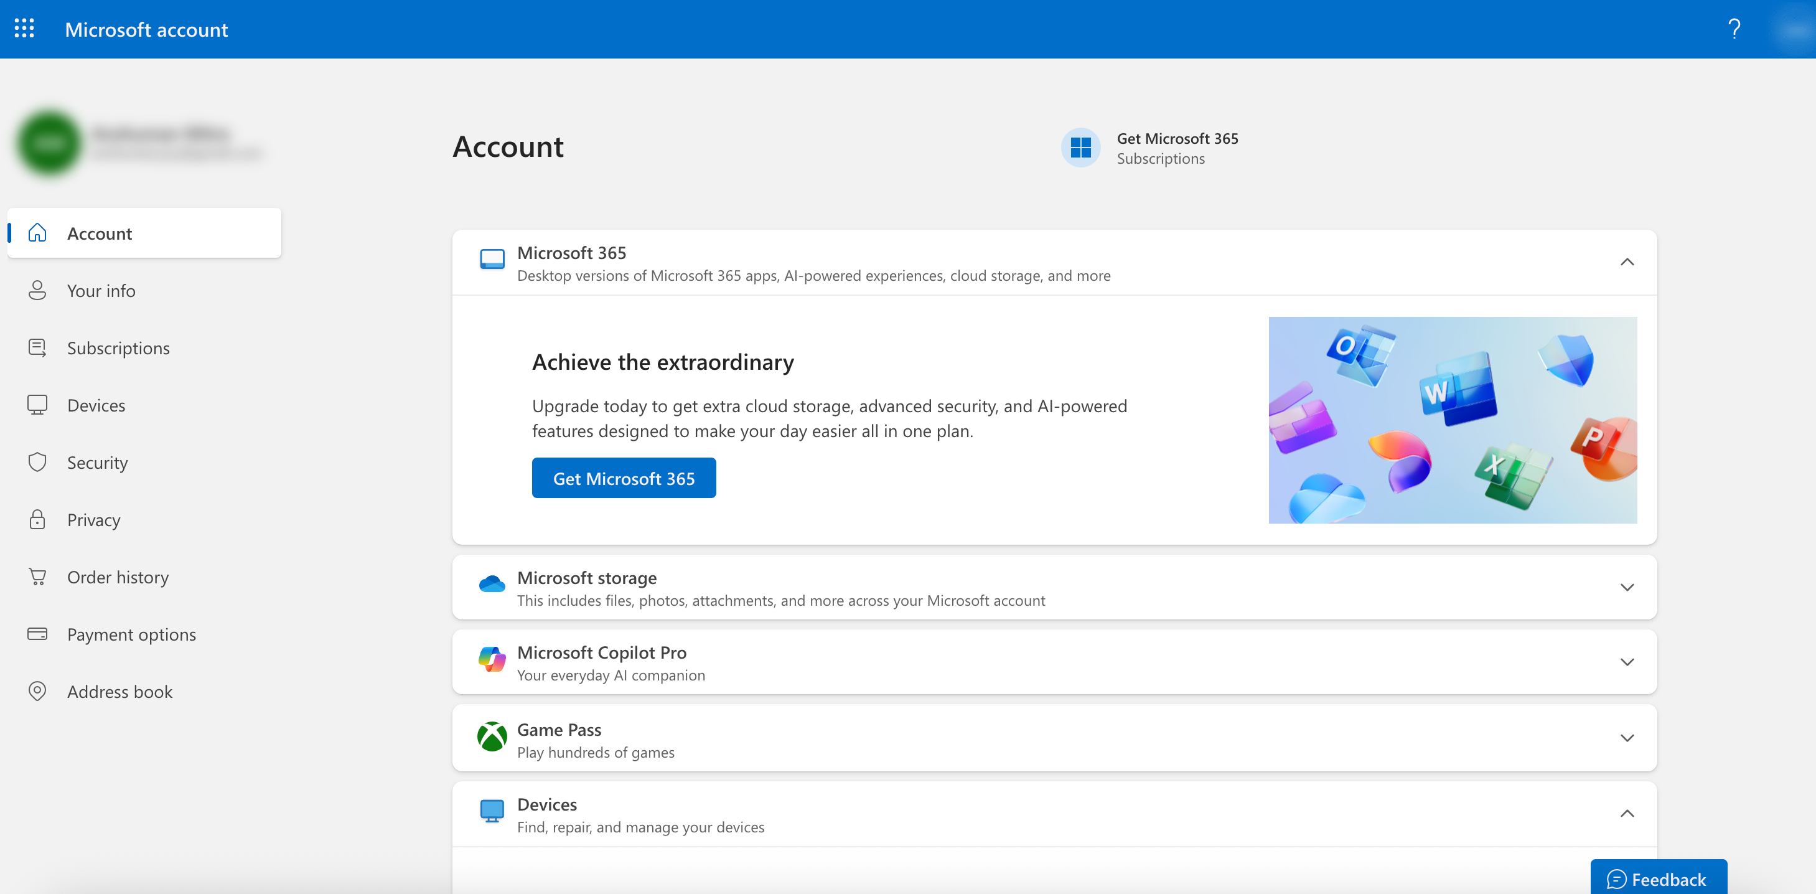Open the Feedback dialog
This screenshot has height=894, width=1816.
point(1660,878)
